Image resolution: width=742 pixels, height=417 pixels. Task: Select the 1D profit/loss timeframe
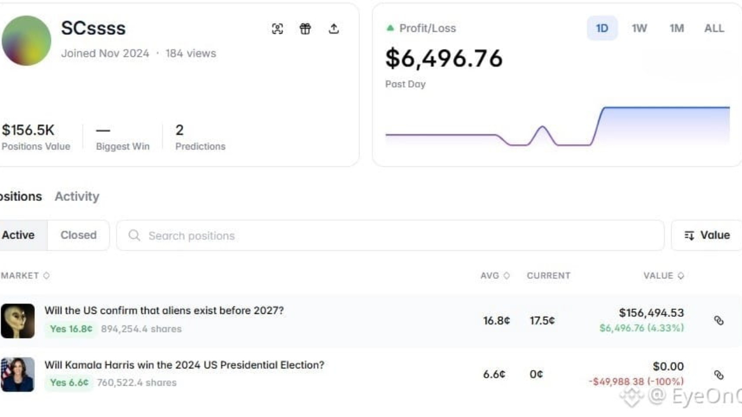(x=602, y=28)
